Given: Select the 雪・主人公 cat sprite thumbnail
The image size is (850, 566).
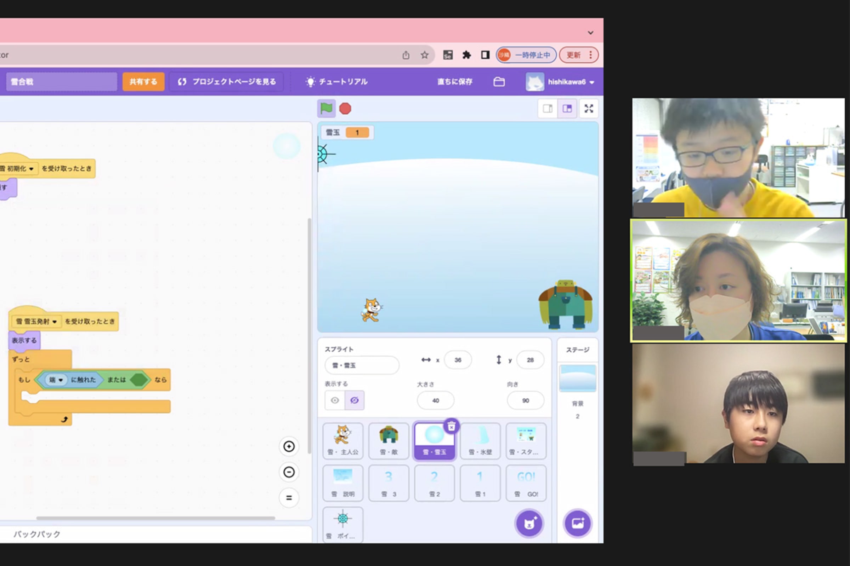Looking at the screenshot, I should tap(342, 441).
